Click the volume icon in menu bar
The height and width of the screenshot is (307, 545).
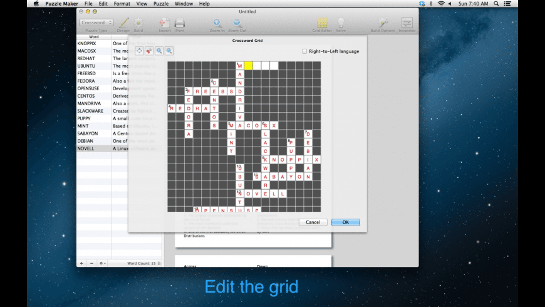tap(450, 4)
